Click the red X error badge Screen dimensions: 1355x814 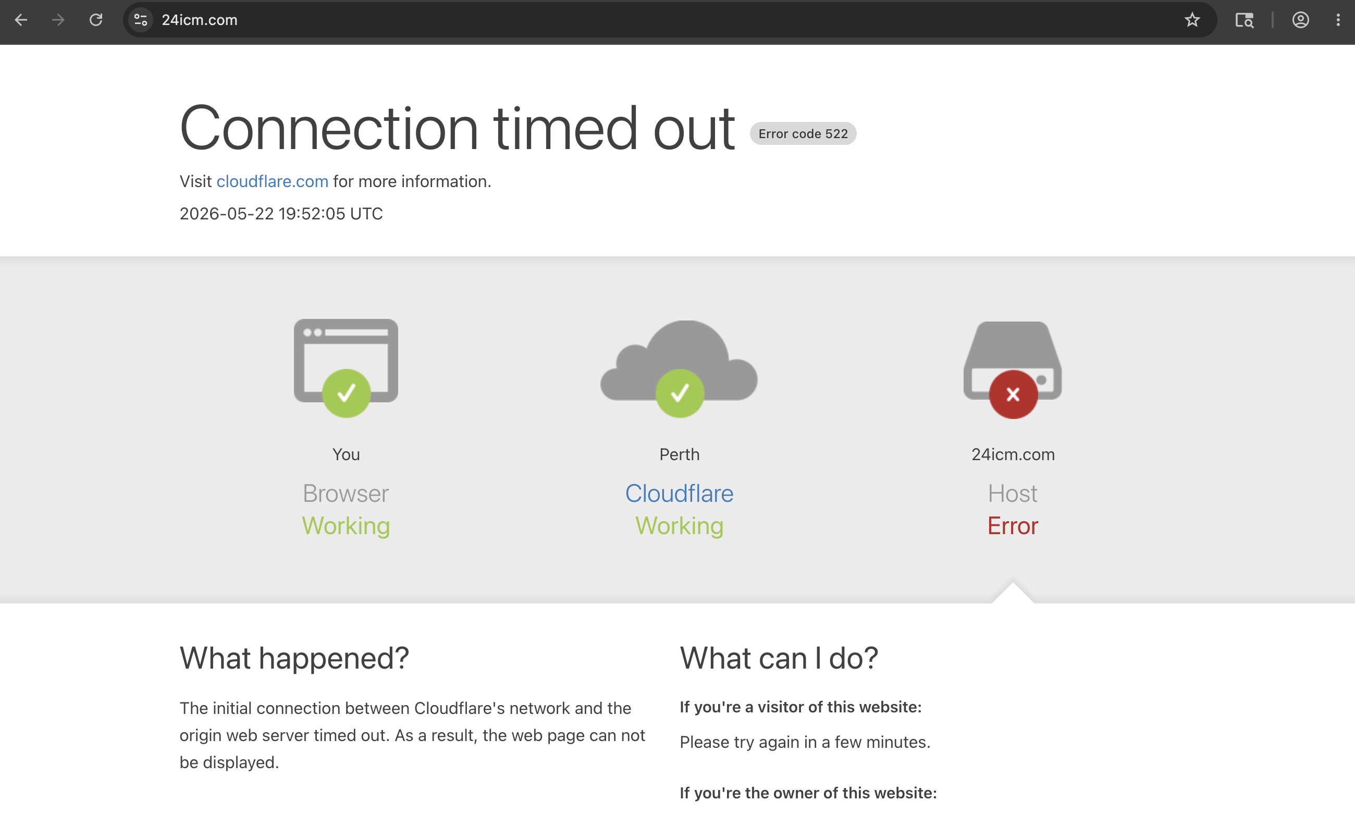click(1013, 394)
